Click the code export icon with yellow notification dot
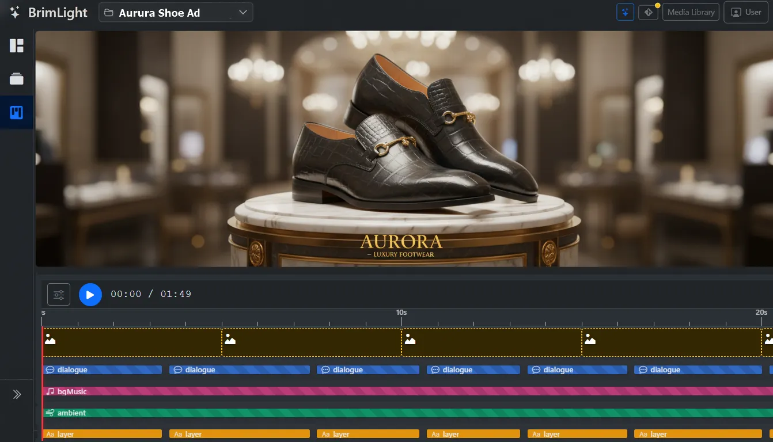 pos(648,12)
